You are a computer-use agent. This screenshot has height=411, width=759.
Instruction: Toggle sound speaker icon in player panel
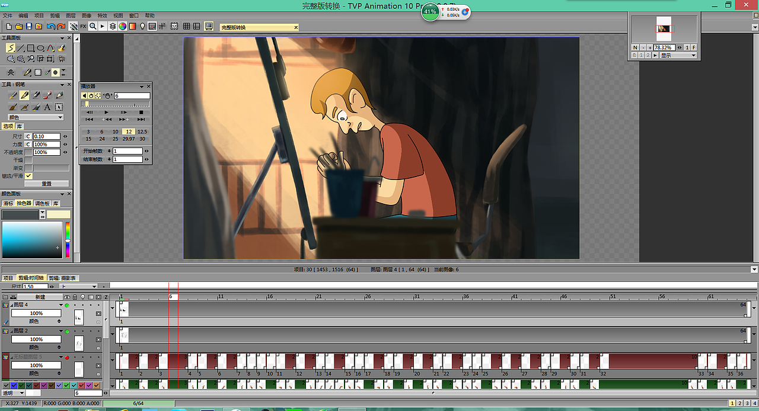84,95
